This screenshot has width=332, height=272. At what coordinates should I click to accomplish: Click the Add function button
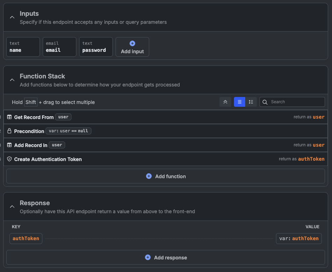tap(166, 176)
